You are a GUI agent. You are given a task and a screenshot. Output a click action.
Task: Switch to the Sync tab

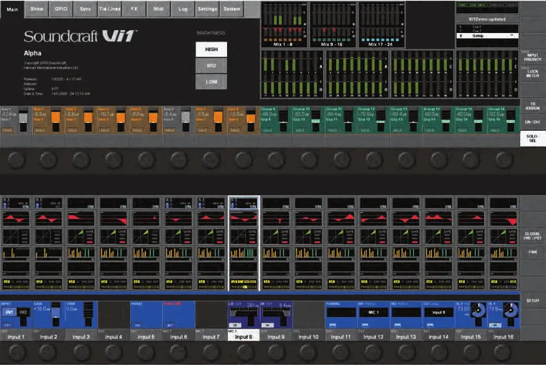point(85,9)
